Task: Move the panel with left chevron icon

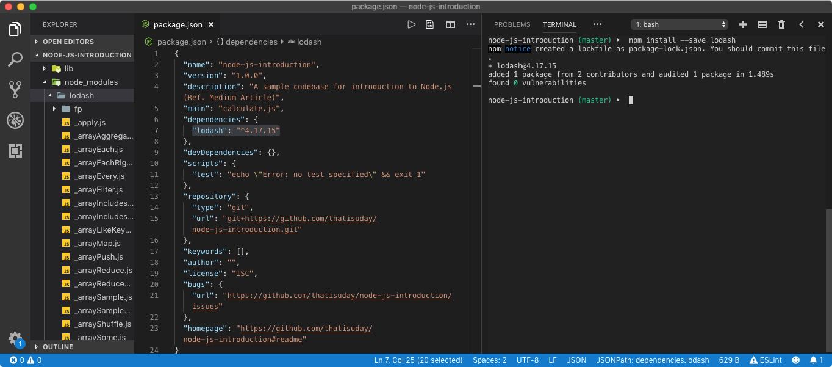Action: (x=802, y=24)
